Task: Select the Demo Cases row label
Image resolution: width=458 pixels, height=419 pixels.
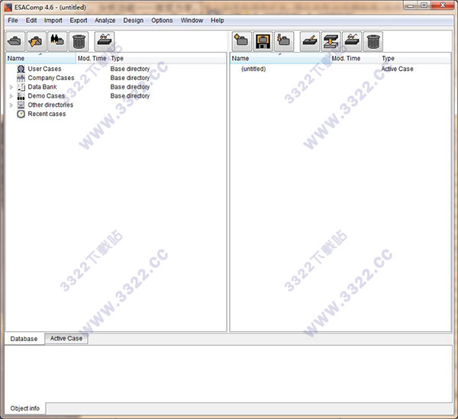Action: coord(46,96)
